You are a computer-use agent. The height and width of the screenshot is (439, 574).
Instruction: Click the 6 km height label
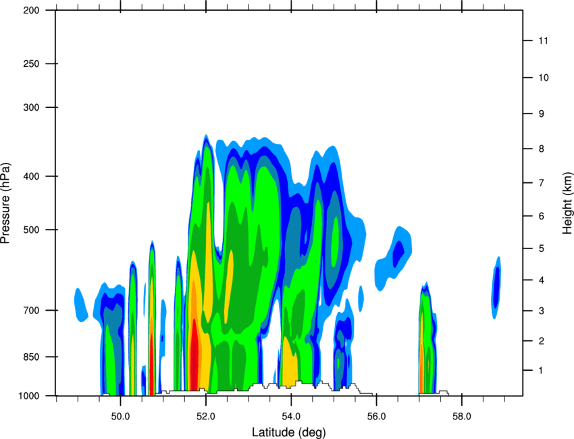coord(542,216)
